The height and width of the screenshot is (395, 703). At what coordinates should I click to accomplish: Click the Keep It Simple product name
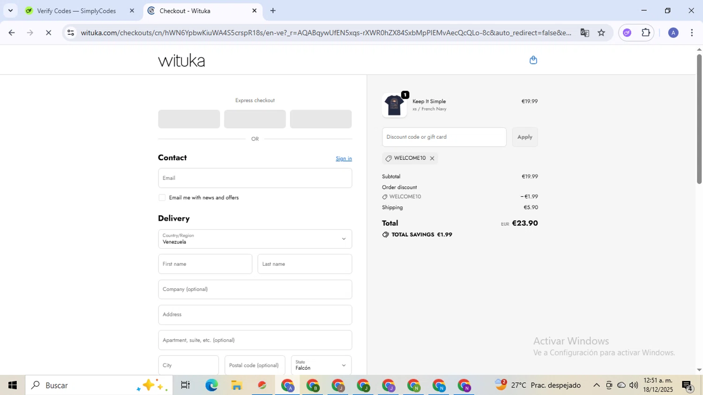click(429, 101)
